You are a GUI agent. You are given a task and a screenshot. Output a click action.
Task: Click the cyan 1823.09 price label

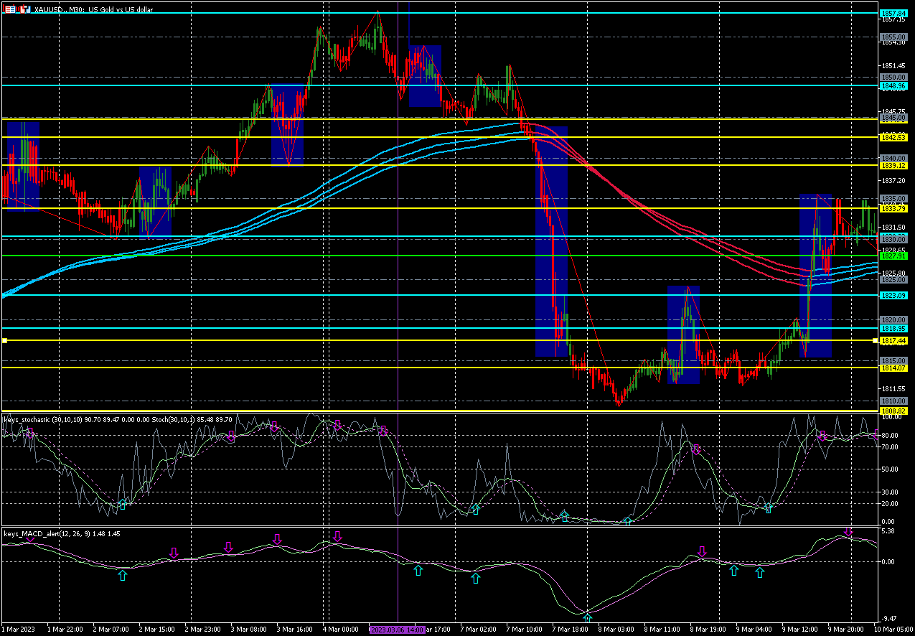click(894, 295)
